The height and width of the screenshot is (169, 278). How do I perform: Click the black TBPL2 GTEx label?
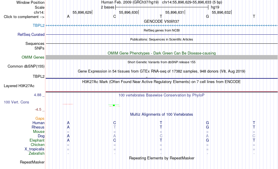[x=38, y=76]
